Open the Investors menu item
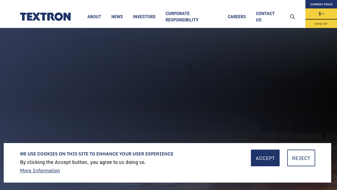This screenshot has height=190, width=337. click(x=144, y=17)
